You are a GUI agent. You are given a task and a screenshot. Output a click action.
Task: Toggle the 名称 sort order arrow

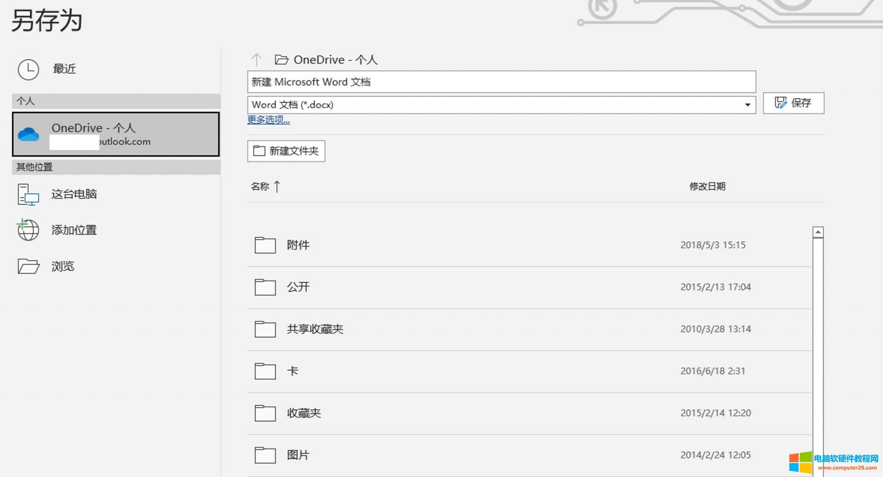[277, 186]
